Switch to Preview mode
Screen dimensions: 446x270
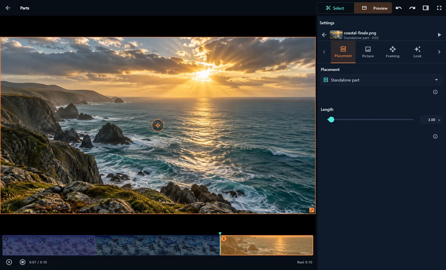pos(373,8)
